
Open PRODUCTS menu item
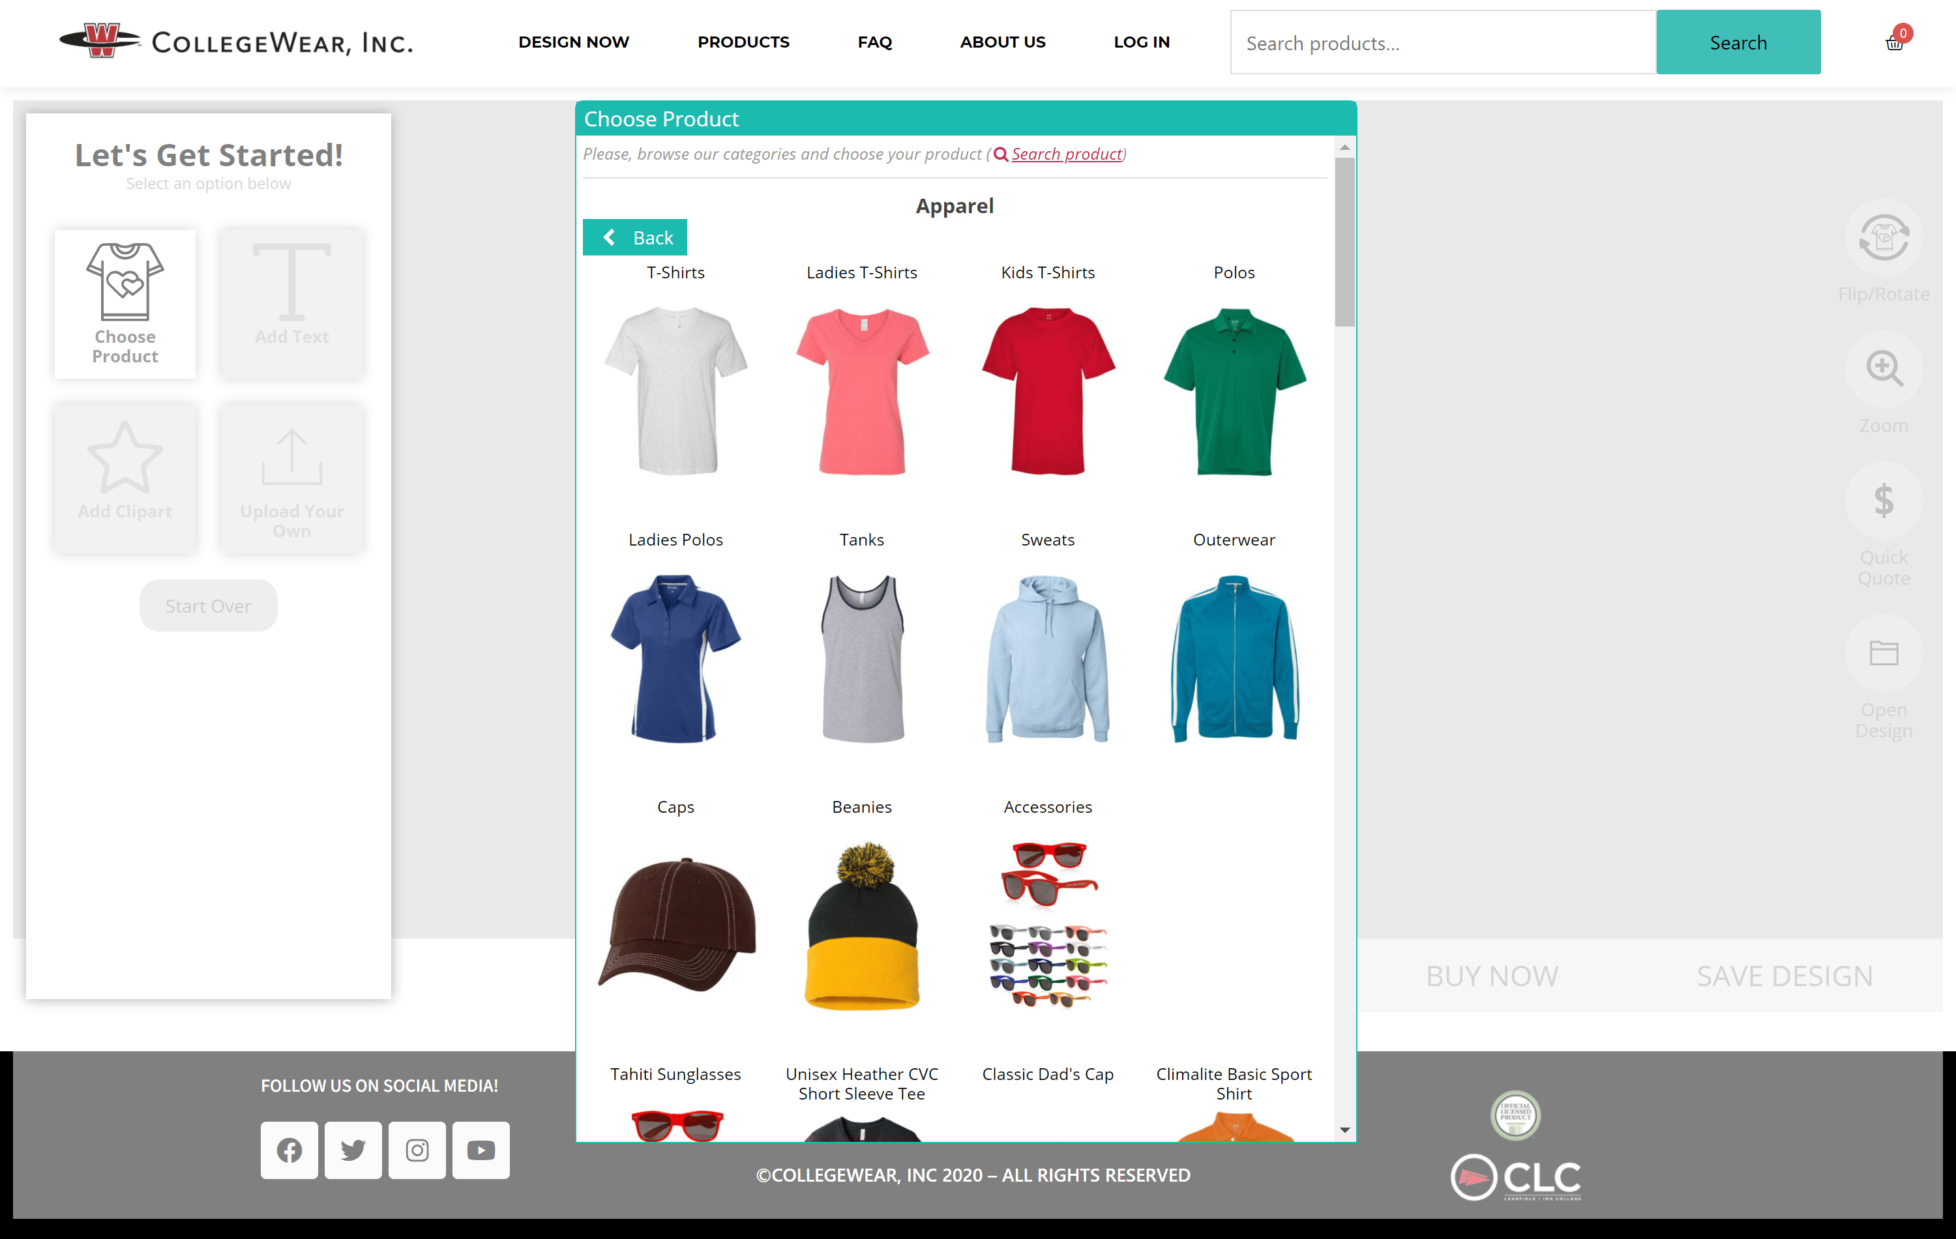pos(743,42)
